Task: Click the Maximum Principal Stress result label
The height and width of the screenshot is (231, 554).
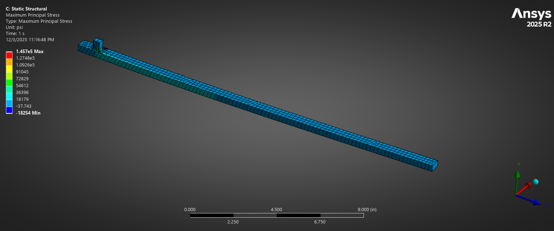Action: 33,15
